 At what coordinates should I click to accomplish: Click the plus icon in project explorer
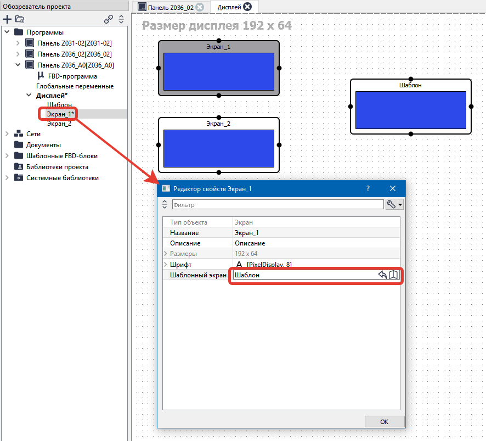[x=7, y=19]
